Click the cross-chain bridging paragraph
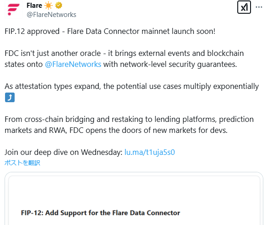The image size is (267, 225). click(129, 125)
